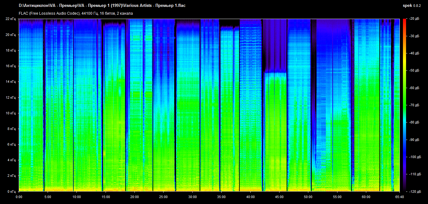Viewport: 428px width, 204px height.
Task: Click the 16 кГц frequency label
Action: 11,66
